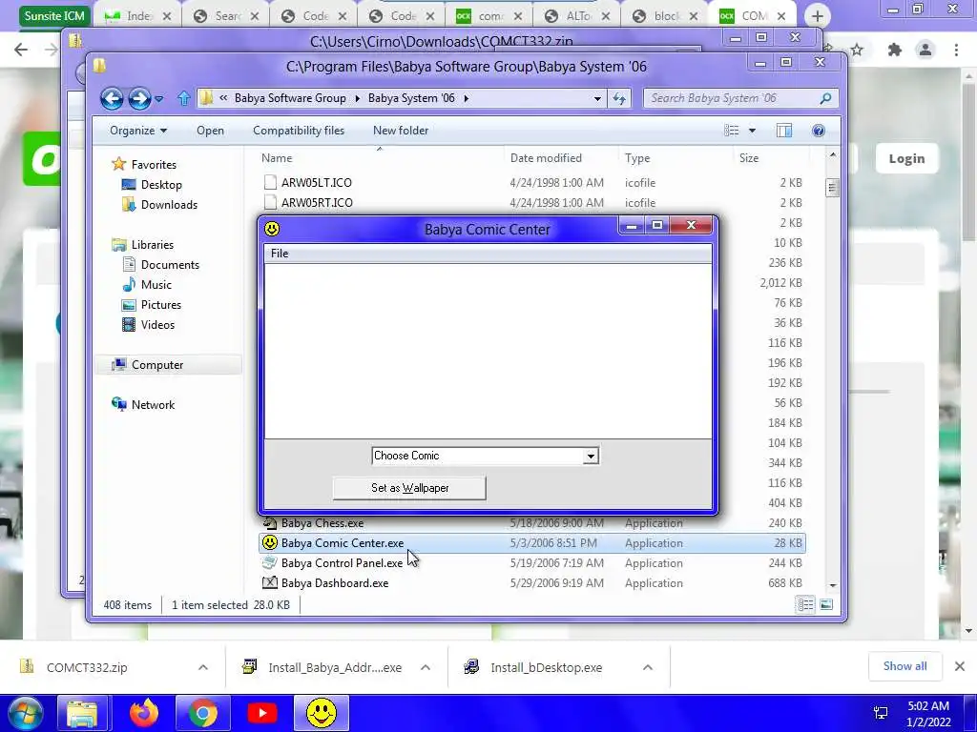
Task: Open the Choose Comic dropdown
Action: [591, 456]
